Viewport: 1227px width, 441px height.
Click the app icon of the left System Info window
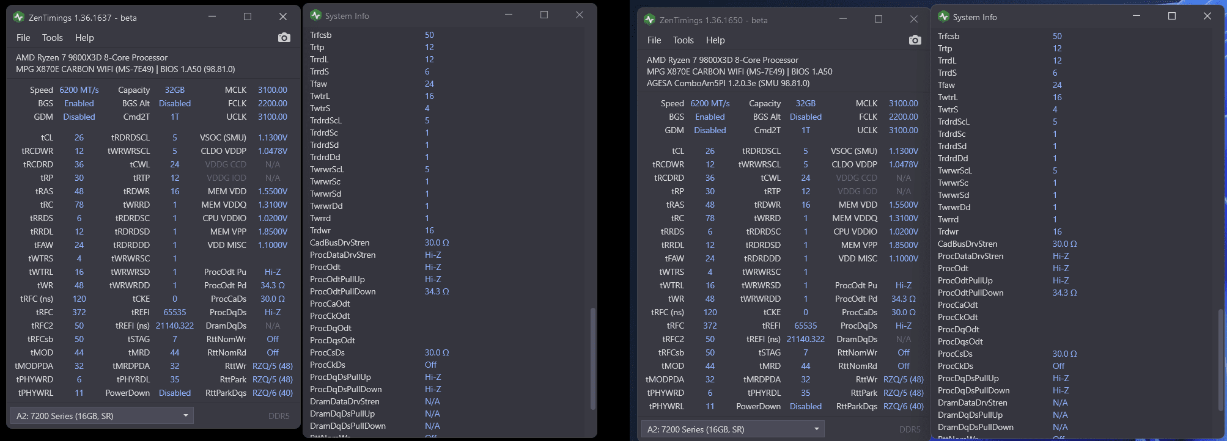(x=315, y=15)
